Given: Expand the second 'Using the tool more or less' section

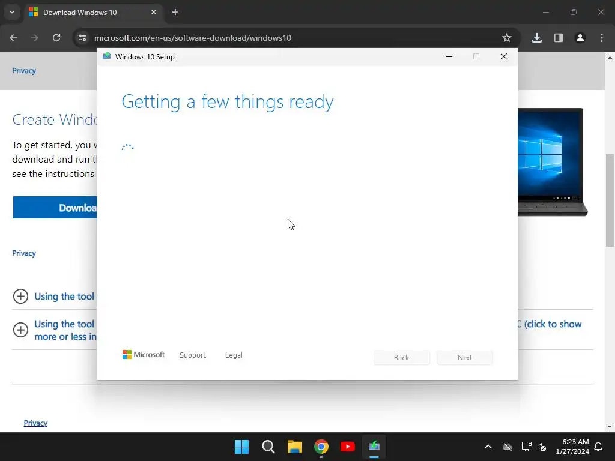Looking at the screenshot, I should [x=20, y=330].
